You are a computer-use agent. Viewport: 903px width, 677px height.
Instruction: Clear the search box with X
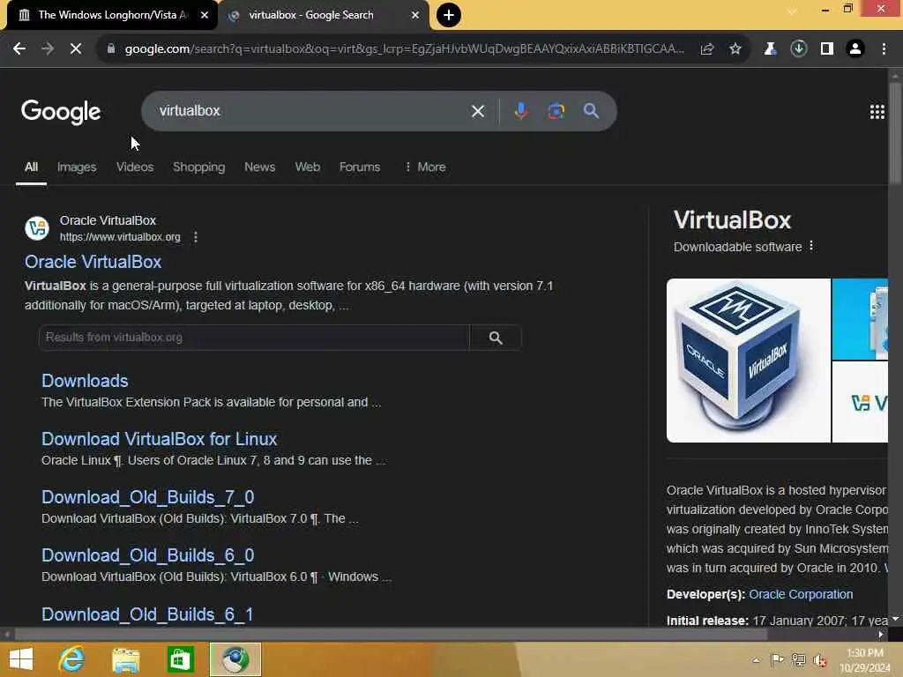[477, 111]
